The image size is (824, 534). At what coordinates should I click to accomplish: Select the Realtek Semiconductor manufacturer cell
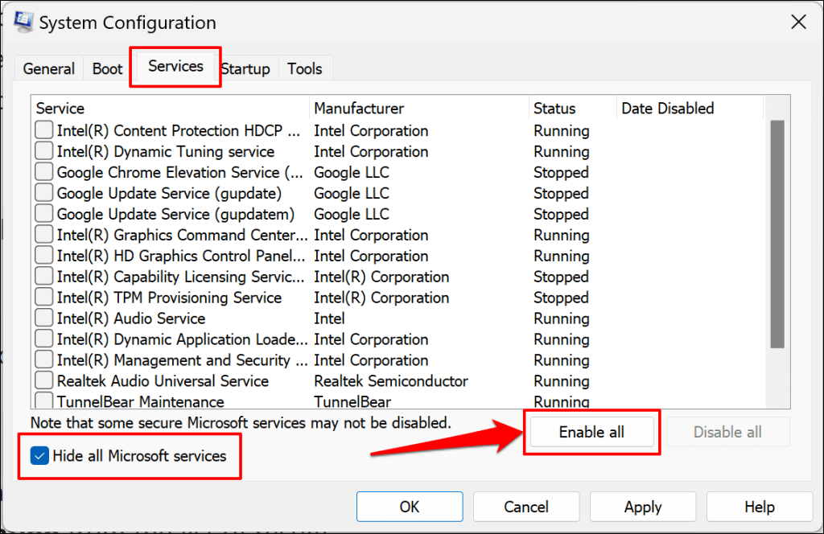click(391, 380)
